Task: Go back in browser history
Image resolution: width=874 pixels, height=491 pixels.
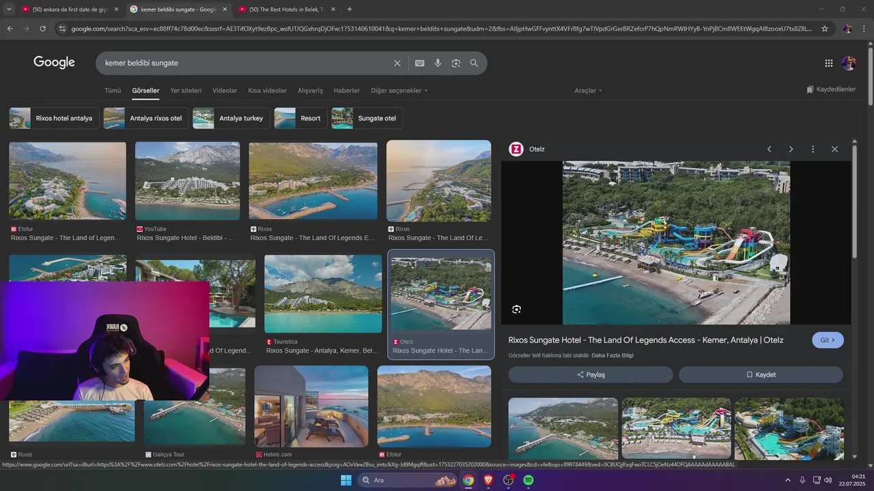Action: tap(10, 29)
